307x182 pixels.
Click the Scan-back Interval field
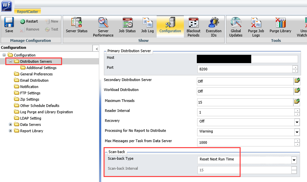(x=244, y=170)
